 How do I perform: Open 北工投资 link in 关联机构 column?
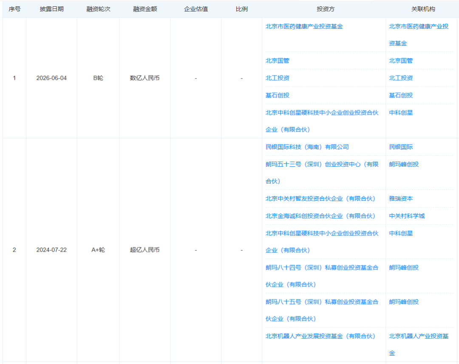[x=401, y=78]
